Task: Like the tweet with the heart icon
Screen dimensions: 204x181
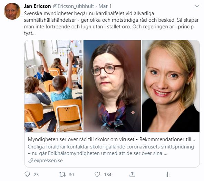Action: 97,174
